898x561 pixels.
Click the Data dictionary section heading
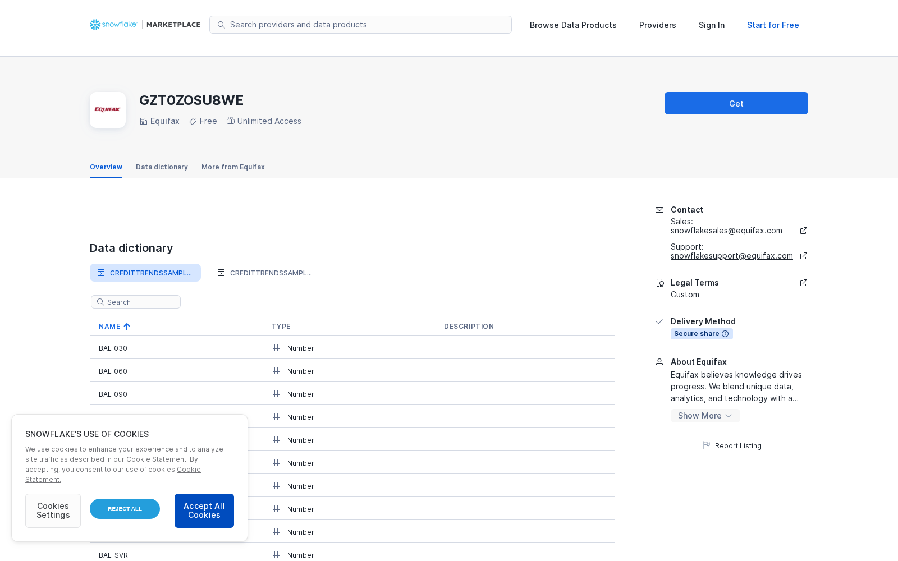(131, 248)
